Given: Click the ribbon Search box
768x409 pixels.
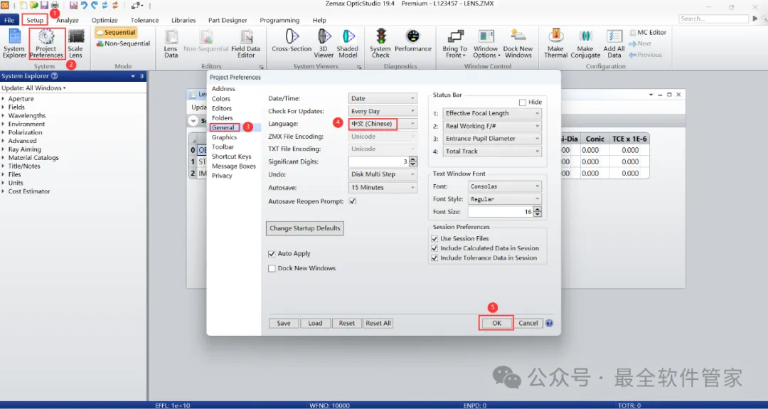Looking at the screenshot, I should click(x=714, y=18).
